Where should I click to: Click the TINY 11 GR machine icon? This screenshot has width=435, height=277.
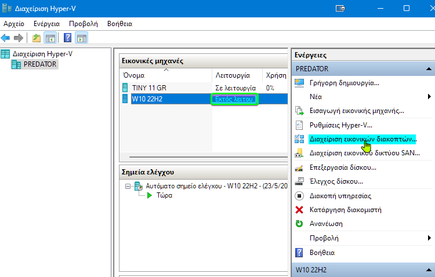click(125, 88)
